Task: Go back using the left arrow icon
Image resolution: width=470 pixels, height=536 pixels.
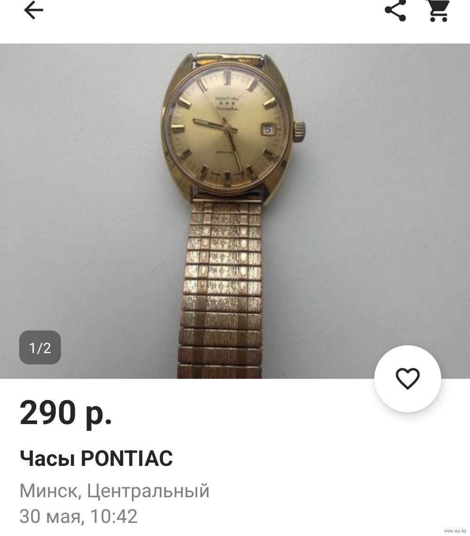Action: (33, 10)
